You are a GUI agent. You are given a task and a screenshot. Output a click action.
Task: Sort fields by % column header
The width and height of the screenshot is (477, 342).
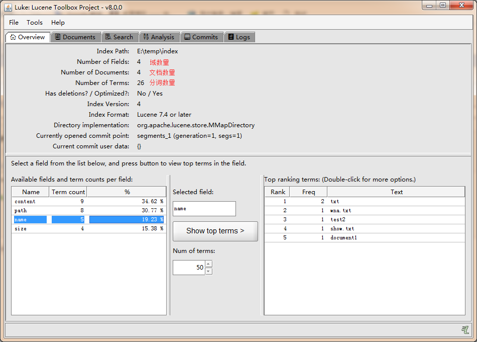pyautogui.click(x=127, y=192)
